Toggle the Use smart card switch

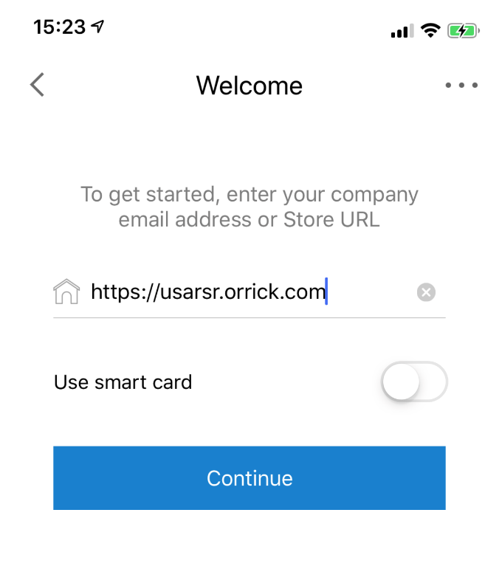pos(414,382)
